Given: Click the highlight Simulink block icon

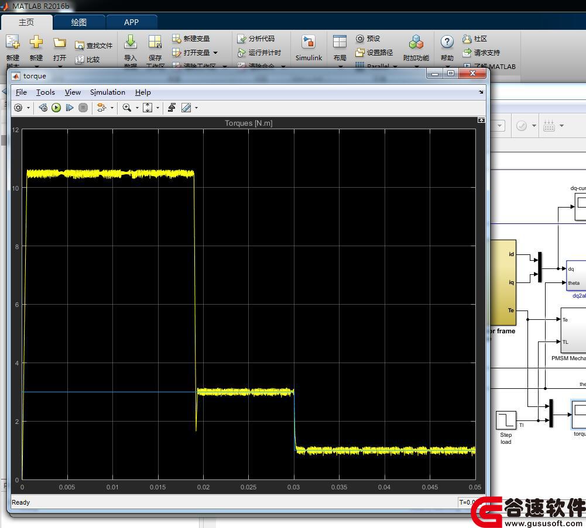Looking at the screenshot, I should [x=101, y=108].
